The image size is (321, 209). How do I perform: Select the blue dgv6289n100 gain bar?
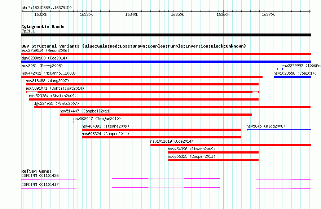[166, 62]
